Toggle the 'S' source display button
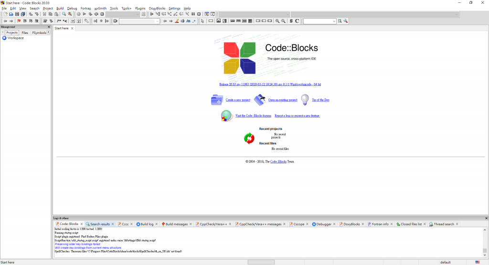489x265 pixels. click(291, 21)
